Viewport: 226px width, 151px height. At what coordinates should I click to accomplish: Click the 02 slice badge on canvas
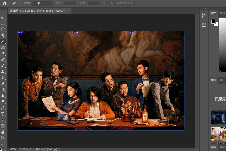tap(76, 32)
